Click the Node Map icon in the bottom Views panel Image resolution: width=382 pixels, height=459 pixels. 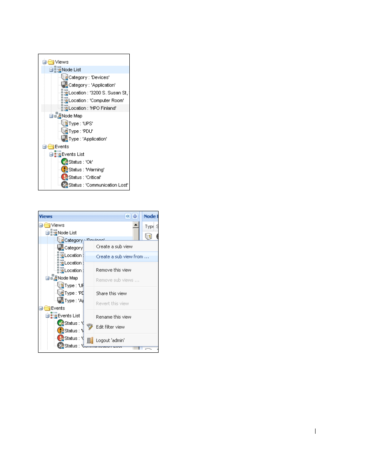click(54, 277)
